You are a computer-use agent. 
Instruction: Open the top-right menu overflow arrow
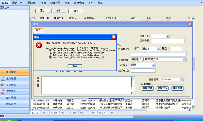click(x=201, y=3)
